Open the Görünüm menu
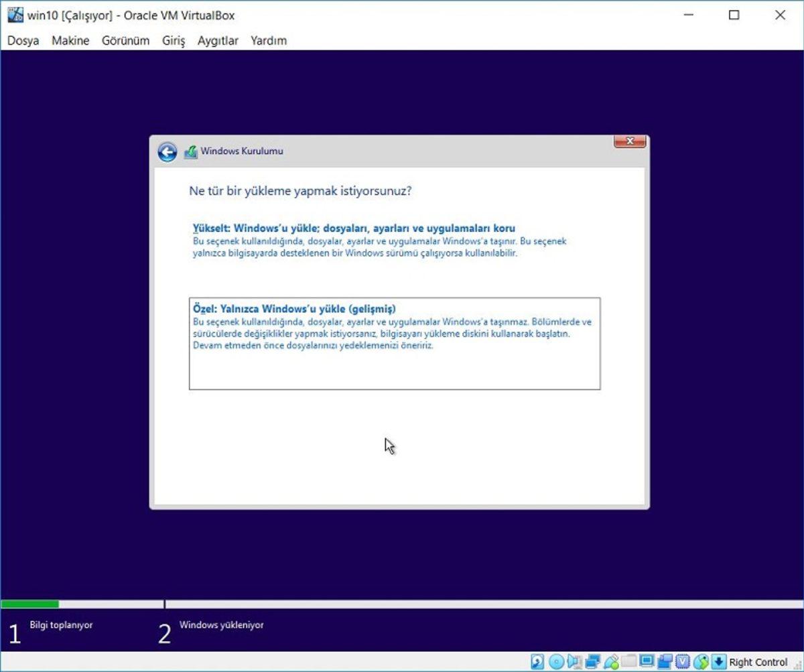This screenshot has width=804, height=672. pyautogui.click(x=125, y=40)
